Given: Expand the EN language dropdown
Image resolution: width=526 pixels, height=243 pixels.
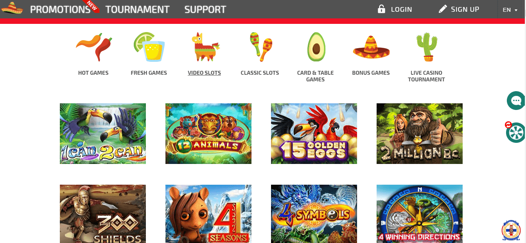Looking at the screenshot, I should pyautogui.click(x=510, y=10).
